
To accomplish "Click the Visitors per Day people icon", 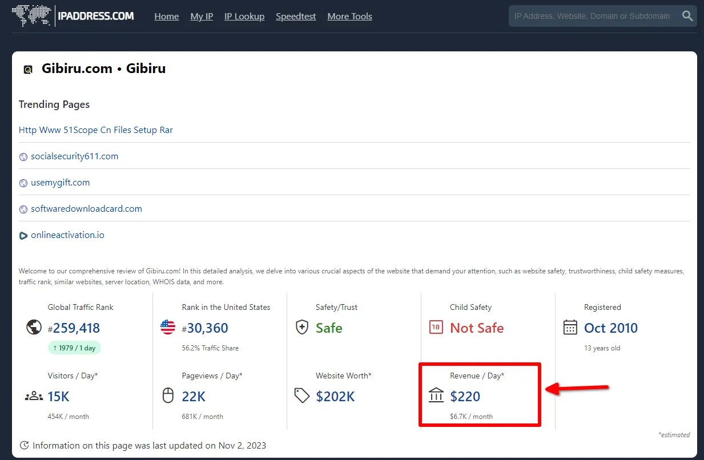I will [34, 396].
